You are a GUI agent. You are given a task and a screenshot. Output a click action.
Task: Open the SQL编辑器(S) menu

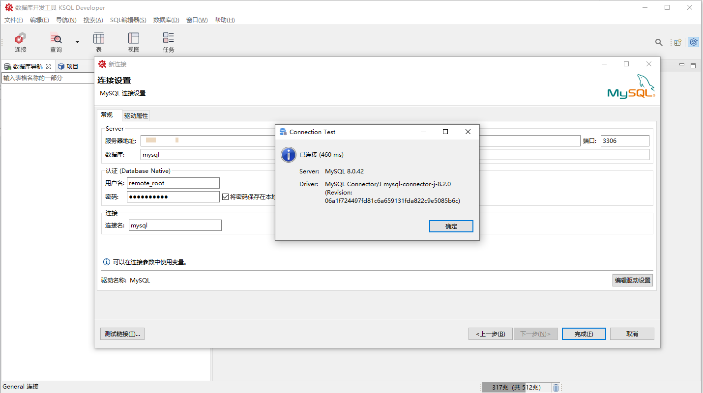pyautogui.click(x=128, y=20)
